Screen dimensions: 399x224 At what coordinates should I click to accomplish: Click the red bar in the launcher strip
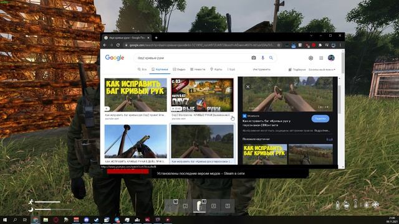[x=128, y=172]
